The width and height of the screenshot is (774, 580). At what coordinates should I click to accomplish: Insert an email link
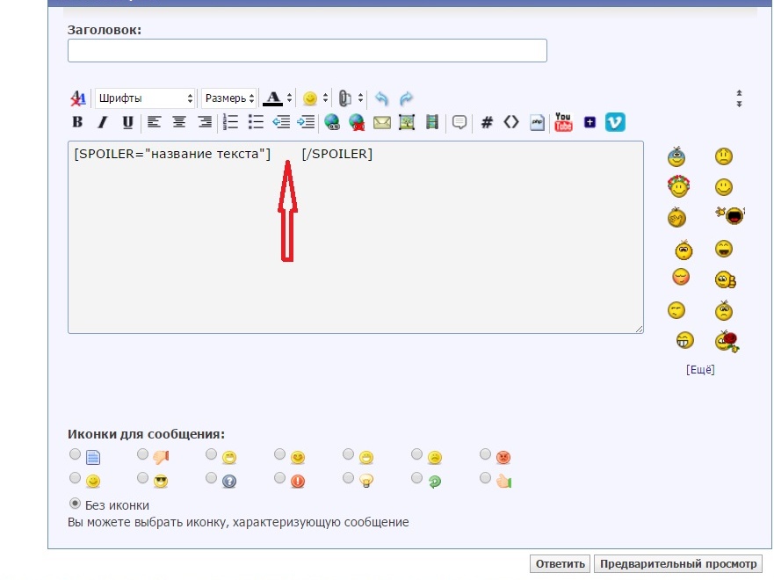381,122
